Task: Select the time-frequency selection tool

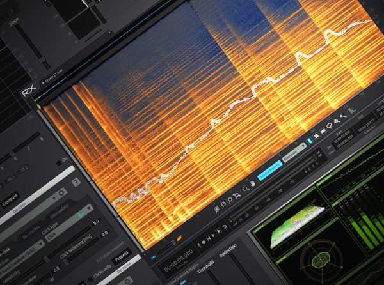Action: (x=316, y=136)
